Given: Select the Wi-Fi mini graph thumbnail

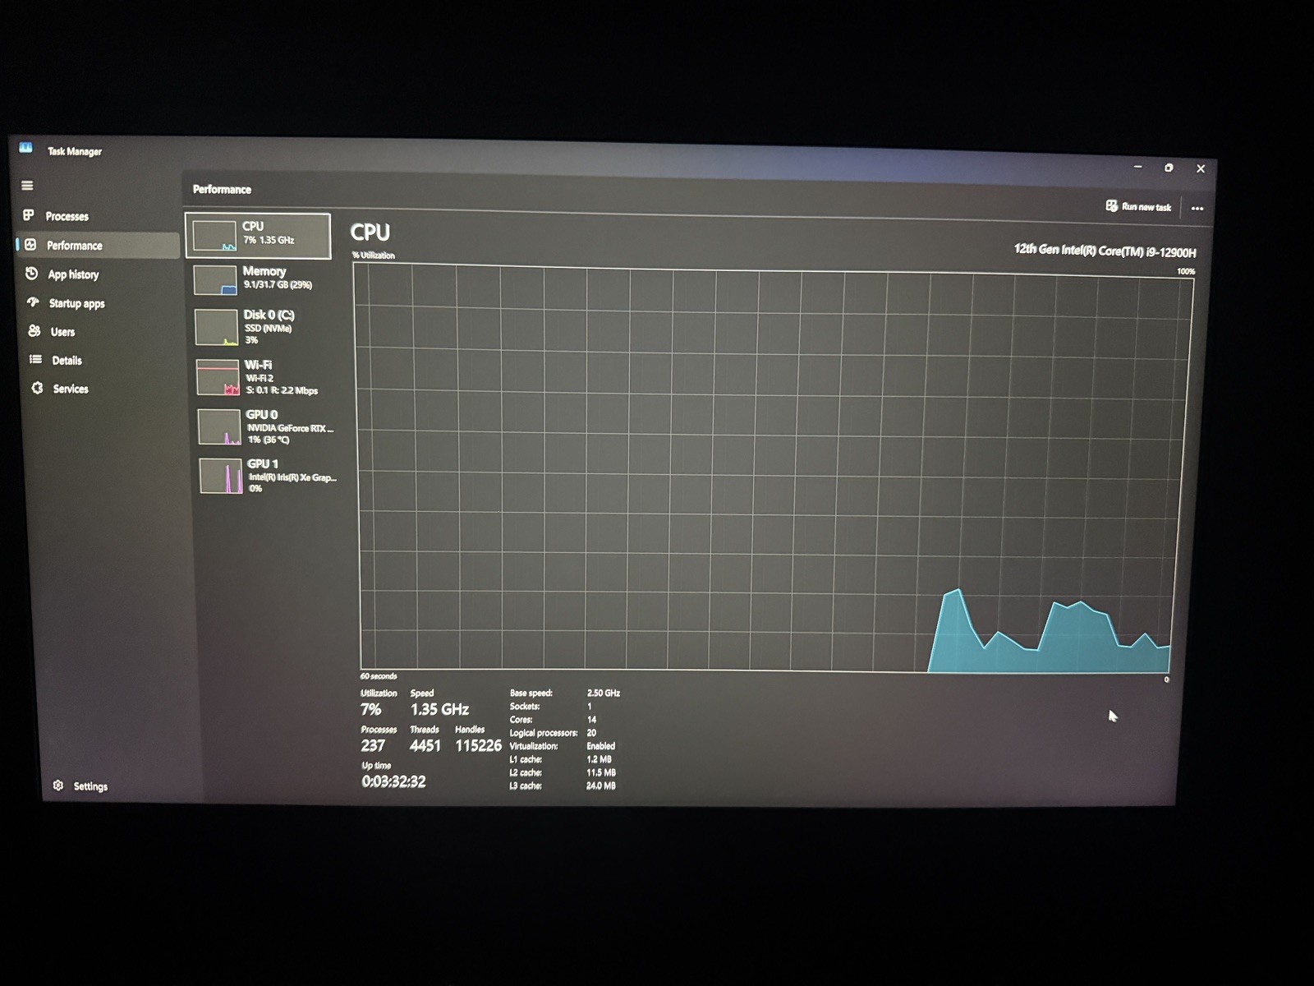Looking at the screenshot, I should tap(218, 377).
